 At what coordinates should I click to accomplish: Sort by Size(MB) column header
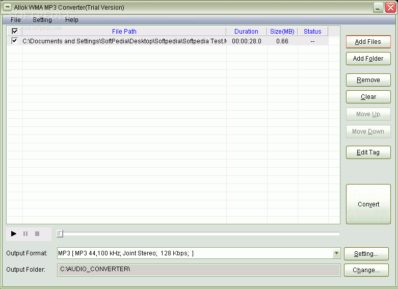pyautogui.click(x=282, y=32)
